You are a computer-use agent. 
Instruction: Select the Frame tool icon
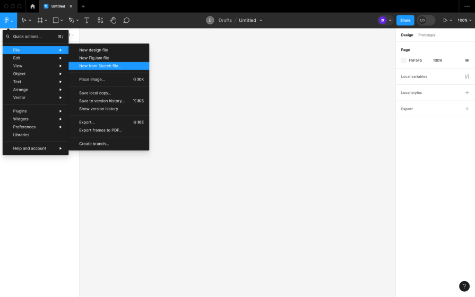point(40,20)
